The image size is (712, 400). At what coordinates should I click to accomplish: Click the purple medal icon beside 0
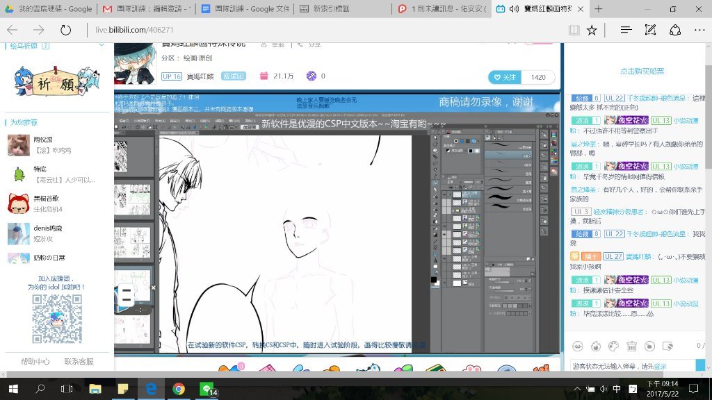point(311,76)
